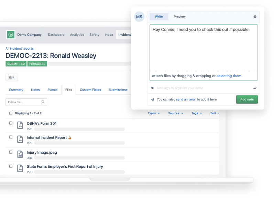Screen dimensions: 274x206
Task: Check the box for State Form Employer's First Report
Action: coord(11,166)
